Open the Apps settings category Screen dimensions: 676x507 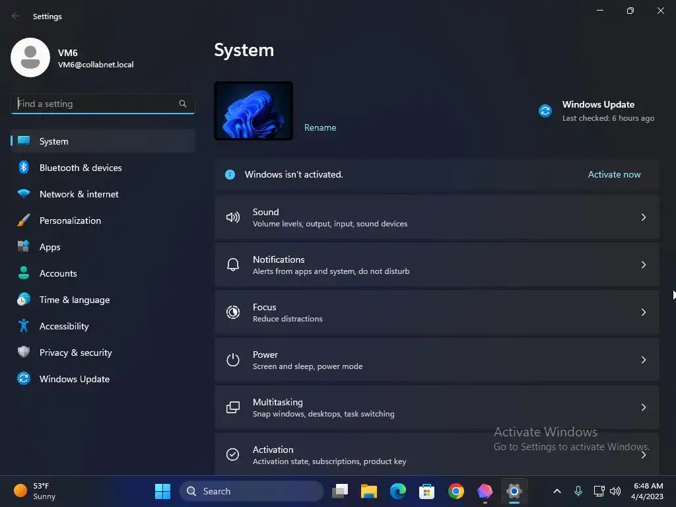(x=102, y=247)
